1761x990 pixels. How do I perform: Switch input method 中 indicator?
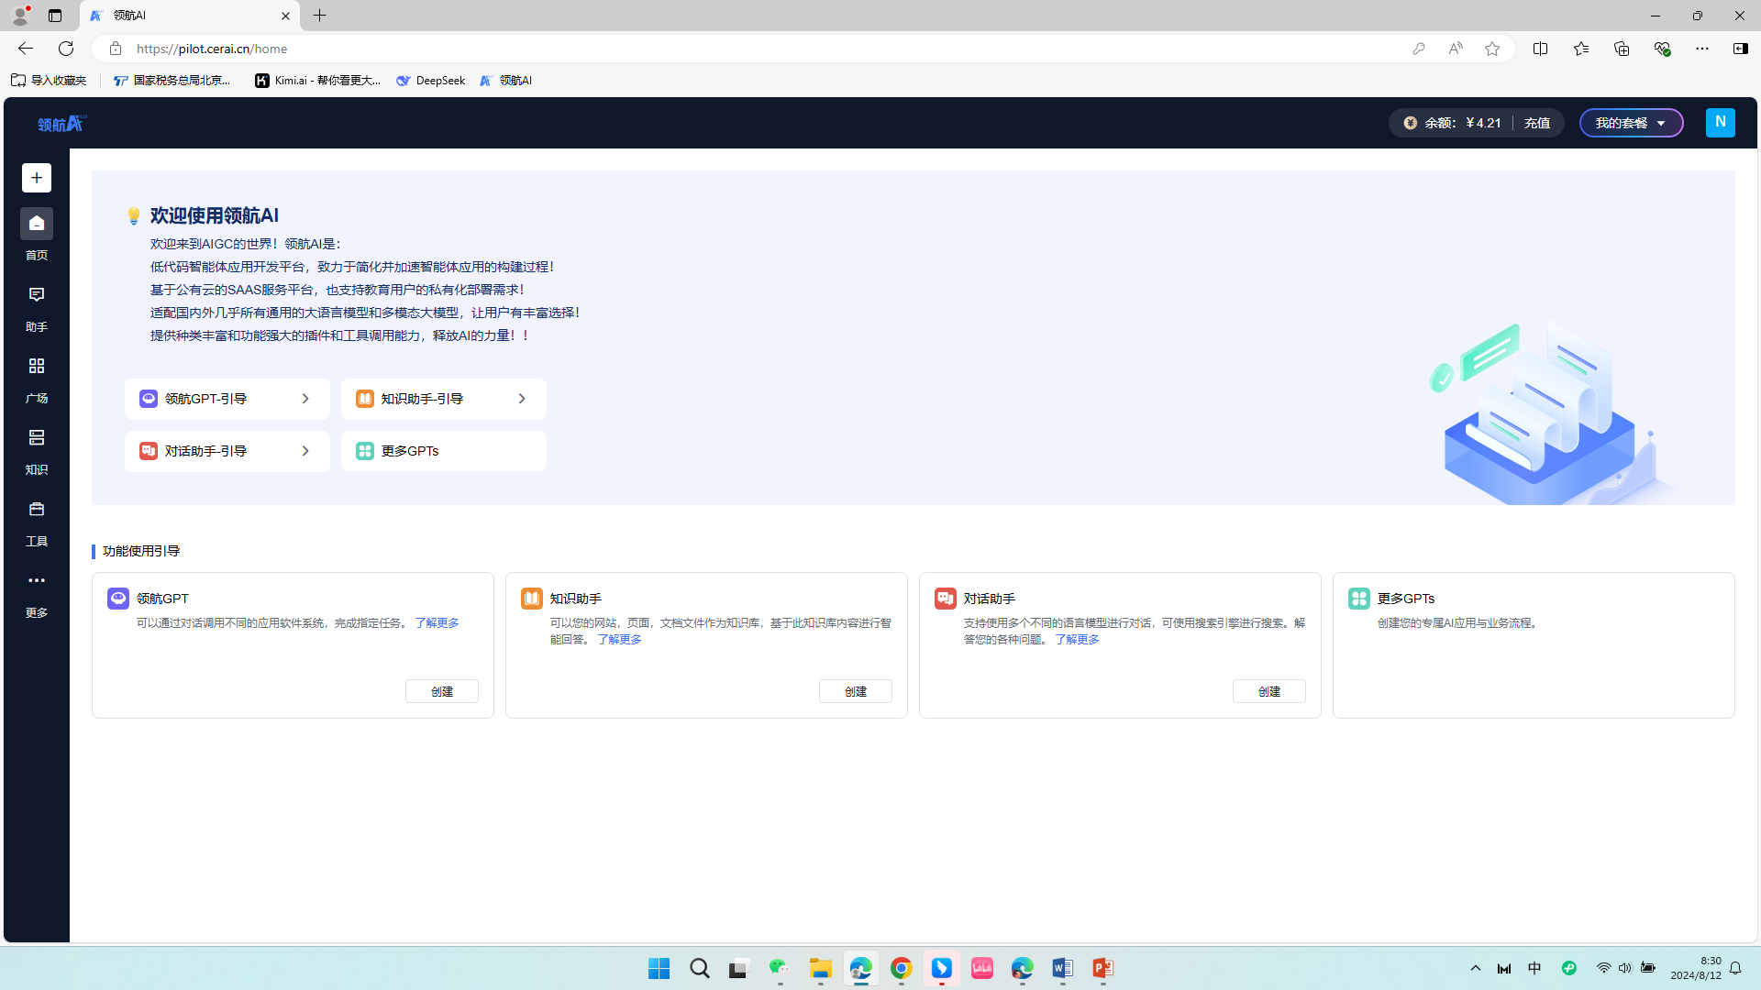(x=1534, y=969)
